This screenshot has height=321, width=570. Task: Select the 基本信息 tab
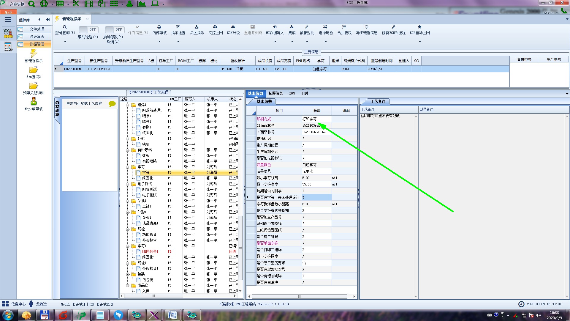255,93
